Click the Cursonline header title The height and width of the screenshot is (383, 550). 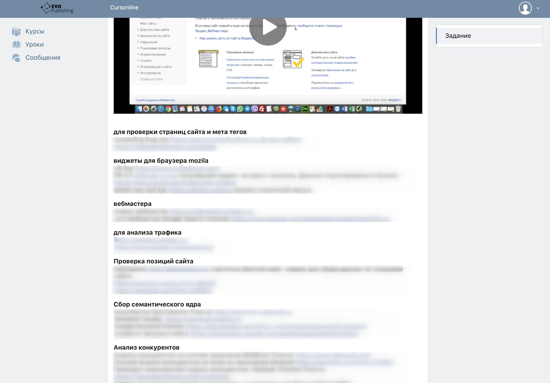click(124, 7)
